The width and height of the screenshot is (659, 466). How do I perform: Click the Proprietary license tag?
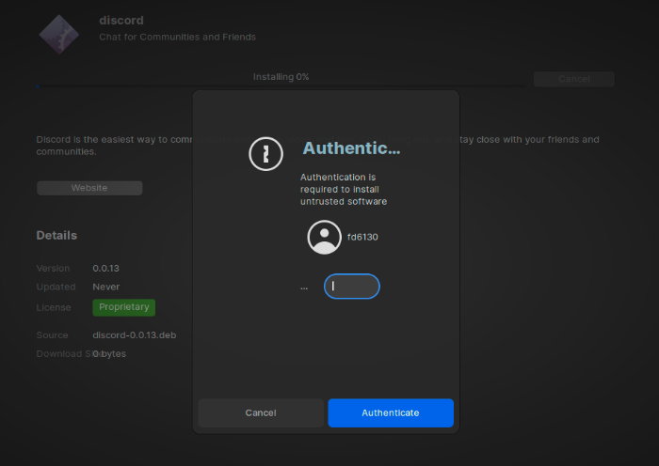124,307
